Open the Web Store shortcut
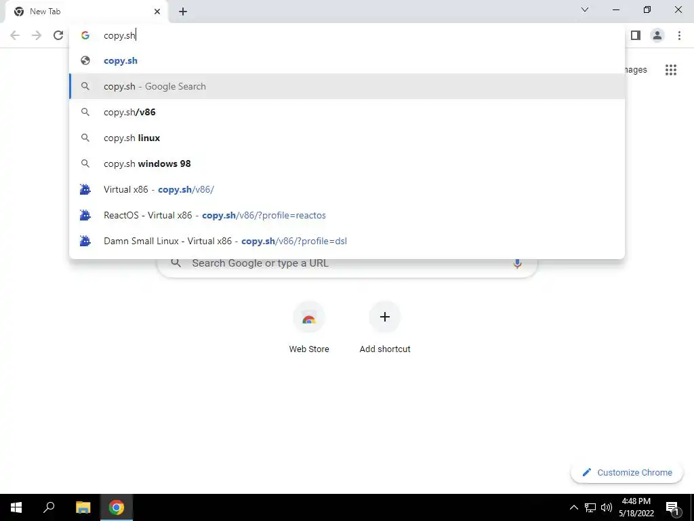The image size is (694, 521). [x=309, y=327]
